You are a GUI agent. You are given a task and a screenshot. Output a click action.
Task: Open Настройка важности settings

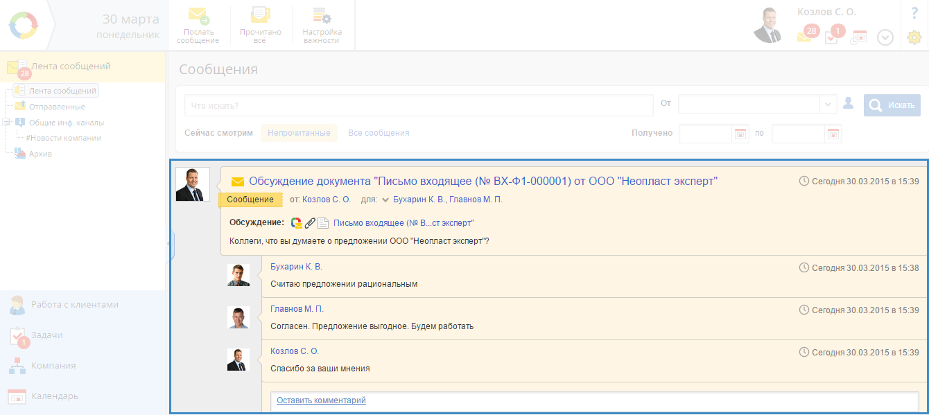pos(322,25)
